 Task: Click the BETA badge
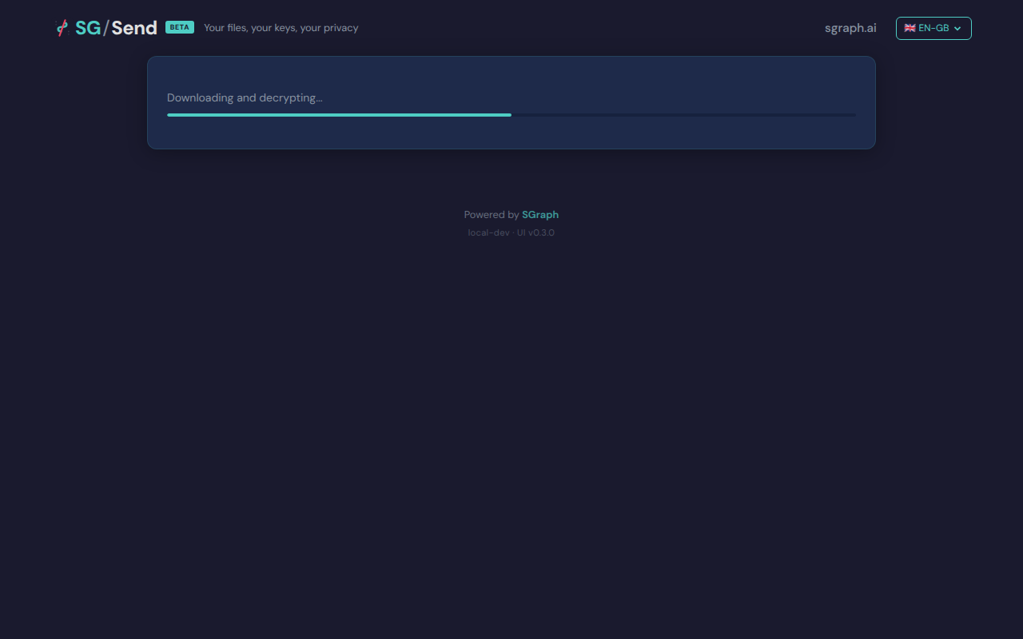pyautogui.click(x=179, y=27)
